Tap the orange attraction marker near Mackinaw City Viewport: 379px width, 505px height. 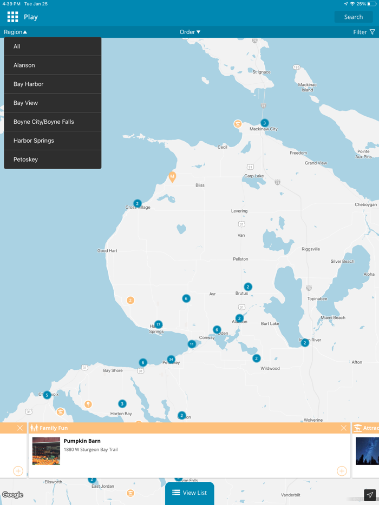click(238, 124)
